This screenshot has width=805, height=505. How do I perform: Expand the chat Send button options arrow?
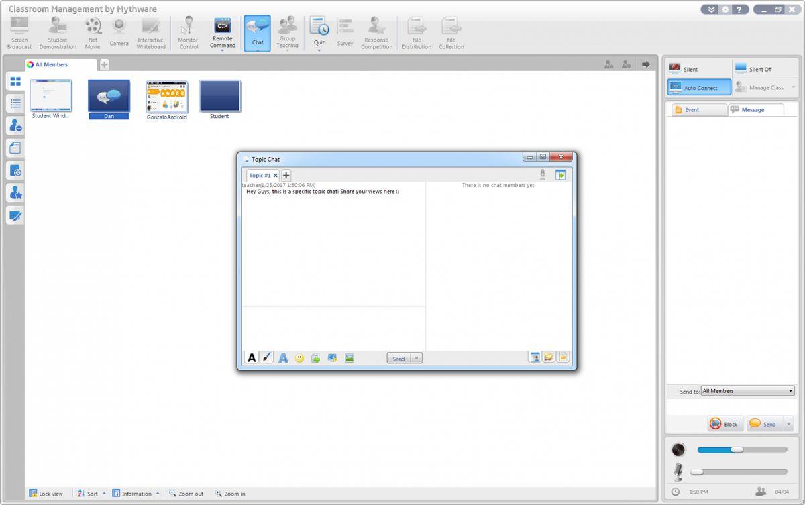417,359
